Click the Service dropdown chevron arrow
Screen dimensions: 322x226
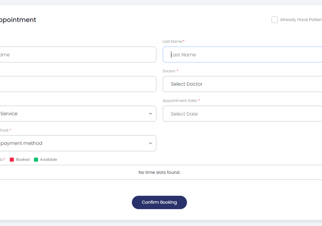tap(151, 114)
